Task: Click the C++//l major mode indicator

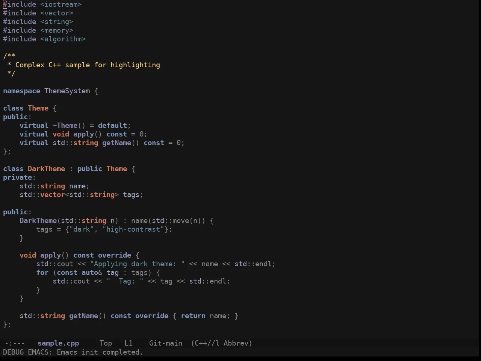Action: (205, 343)
